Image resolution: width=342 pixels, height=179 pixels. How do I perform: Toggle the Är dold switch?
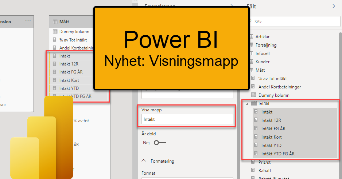[x=159, y=143]
